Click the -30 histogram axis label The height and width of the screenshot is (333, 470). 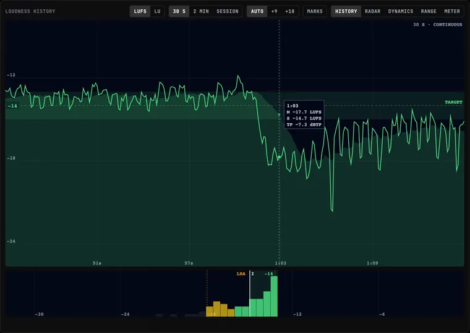[x=39, y=314]
